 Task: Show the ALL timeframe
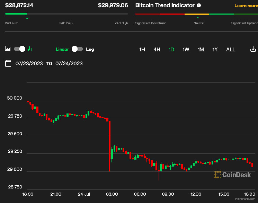tap(231, 50)
